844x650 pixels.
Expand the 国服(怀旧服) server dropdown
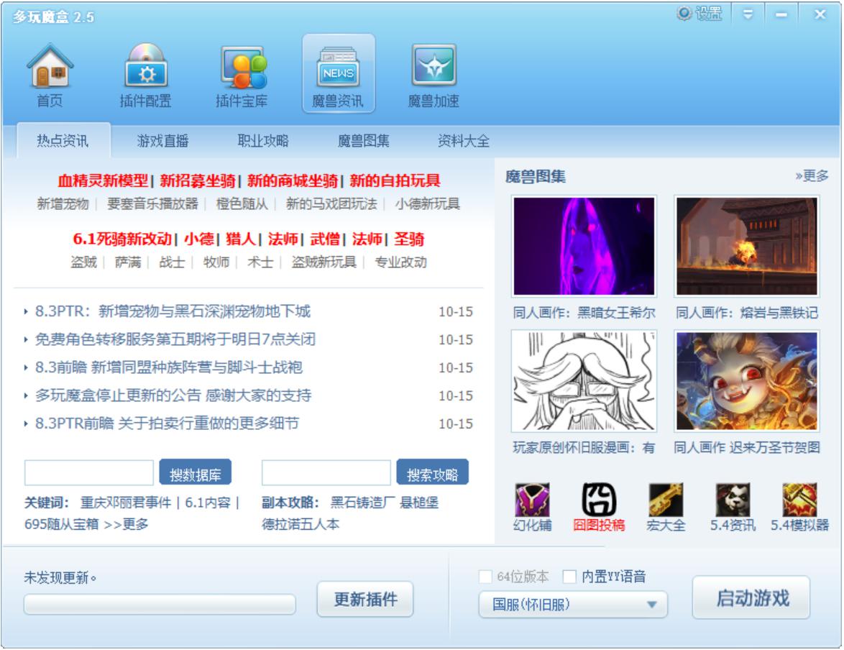tap(573, 605)
